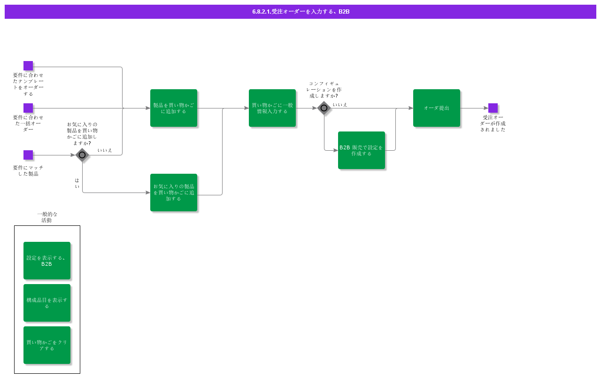Click the label '受注オーダーが作成されました'
This screenshot has width=601, height=378.
click(493, 123)
